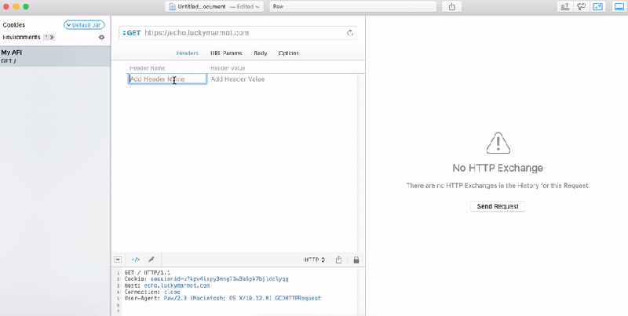Click the Cookie sessionid line in code
The width and height of the screenshot is (628, 316).
tap(206, 279)
